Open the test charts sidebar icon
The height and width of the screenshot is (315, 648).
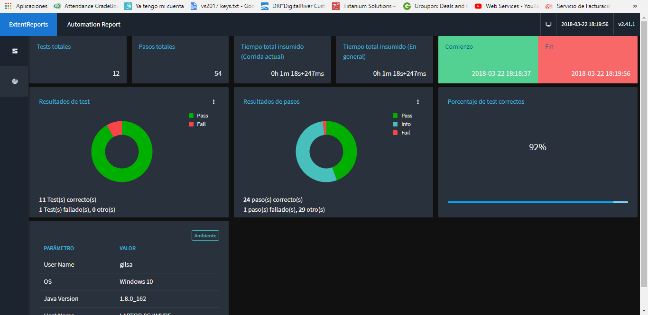coord(15,81)
